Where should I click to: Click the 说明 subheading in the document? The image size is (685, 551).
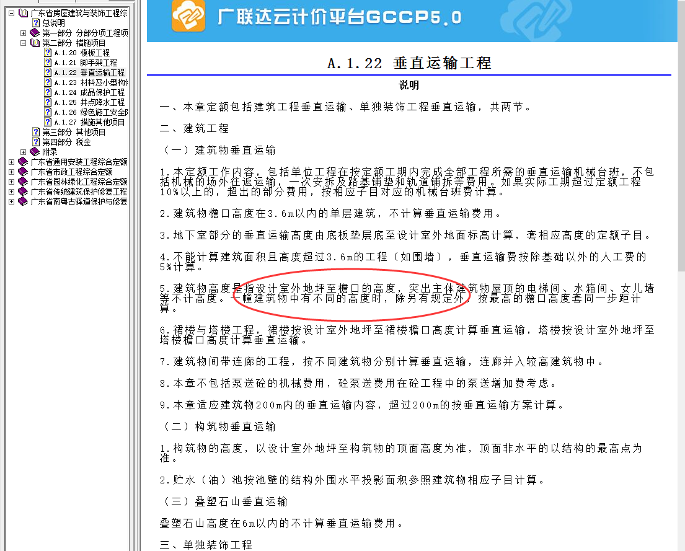coord(409,85)
